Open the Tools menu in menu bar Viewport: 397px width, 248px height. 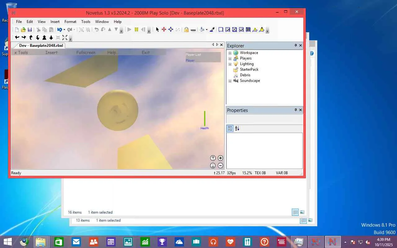coord(86,22)
